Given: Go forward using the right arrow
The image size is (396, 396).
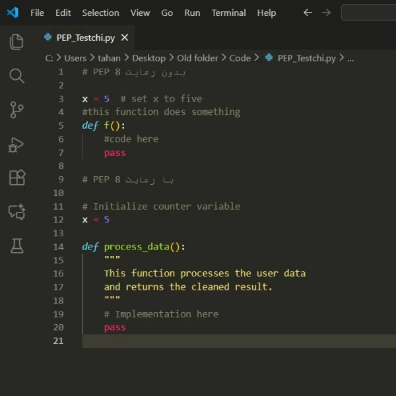Looking at the screenshot, I should (326, 13).
